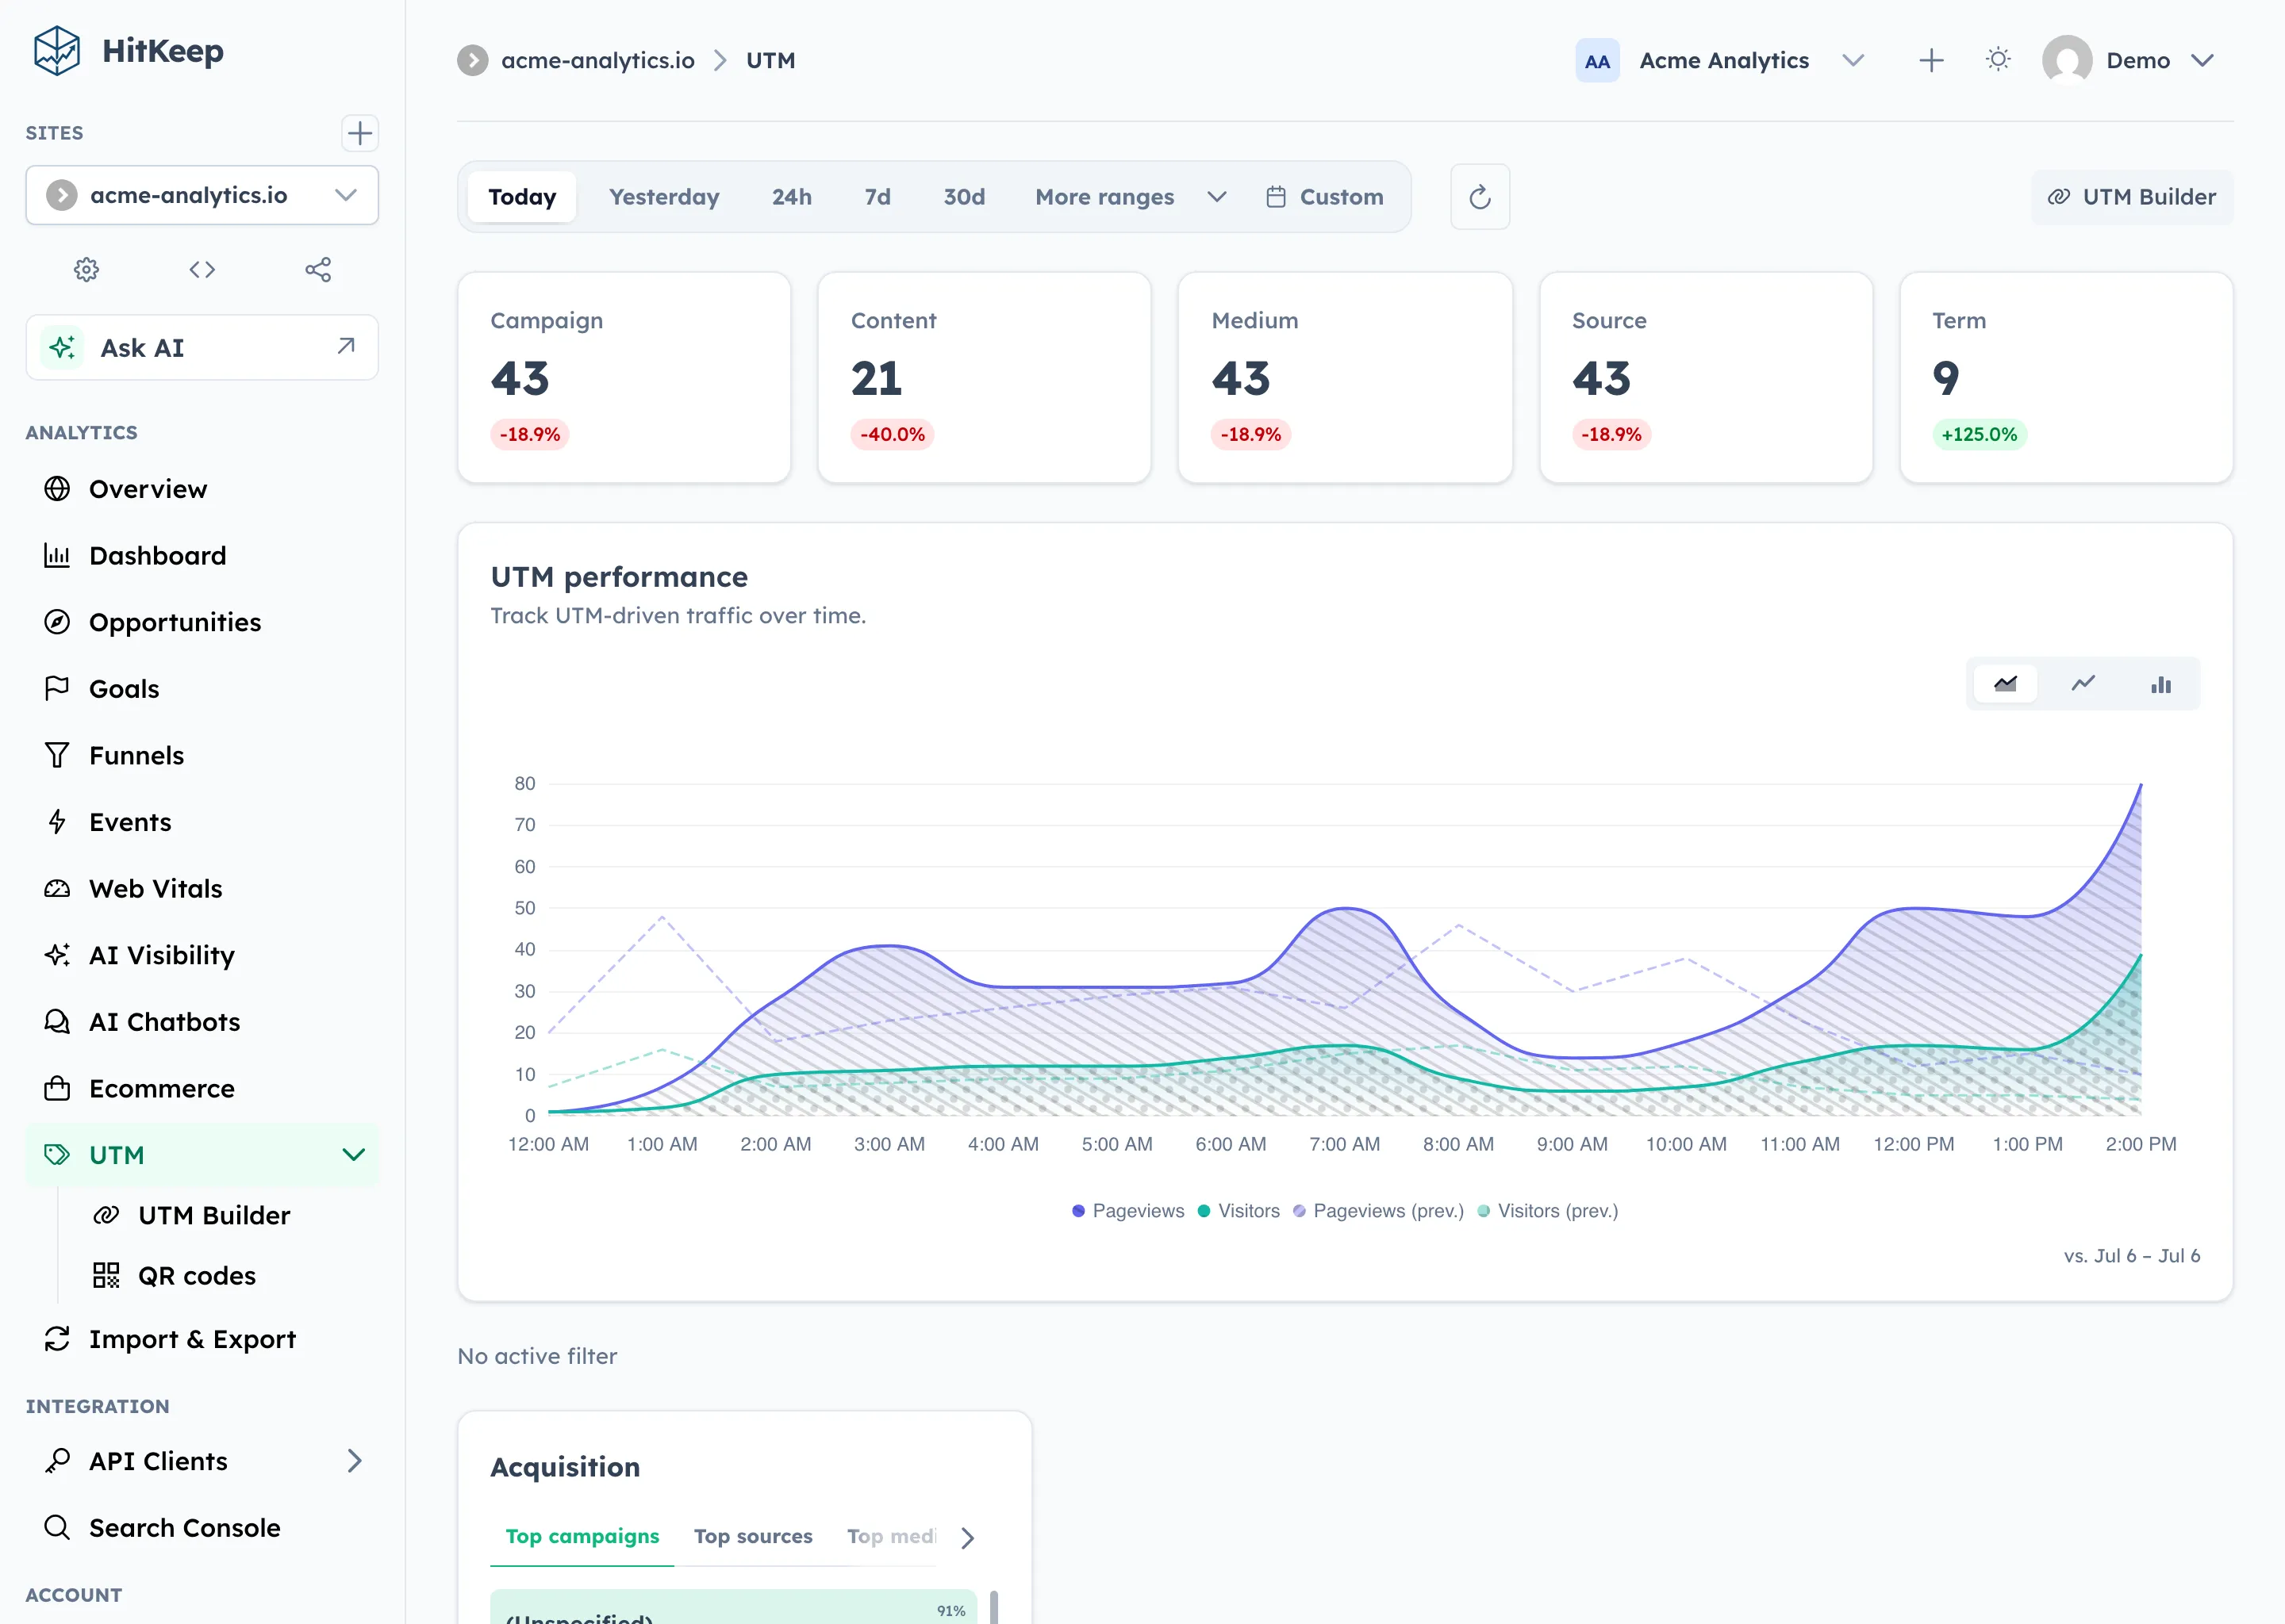This screenshot has width=2285, height=1624.
Task: Switch chart to bar view
Action: tap(2161, 684)
